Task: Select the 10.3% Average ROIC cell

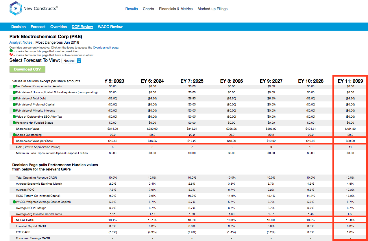Action: [x=350, y=190]
